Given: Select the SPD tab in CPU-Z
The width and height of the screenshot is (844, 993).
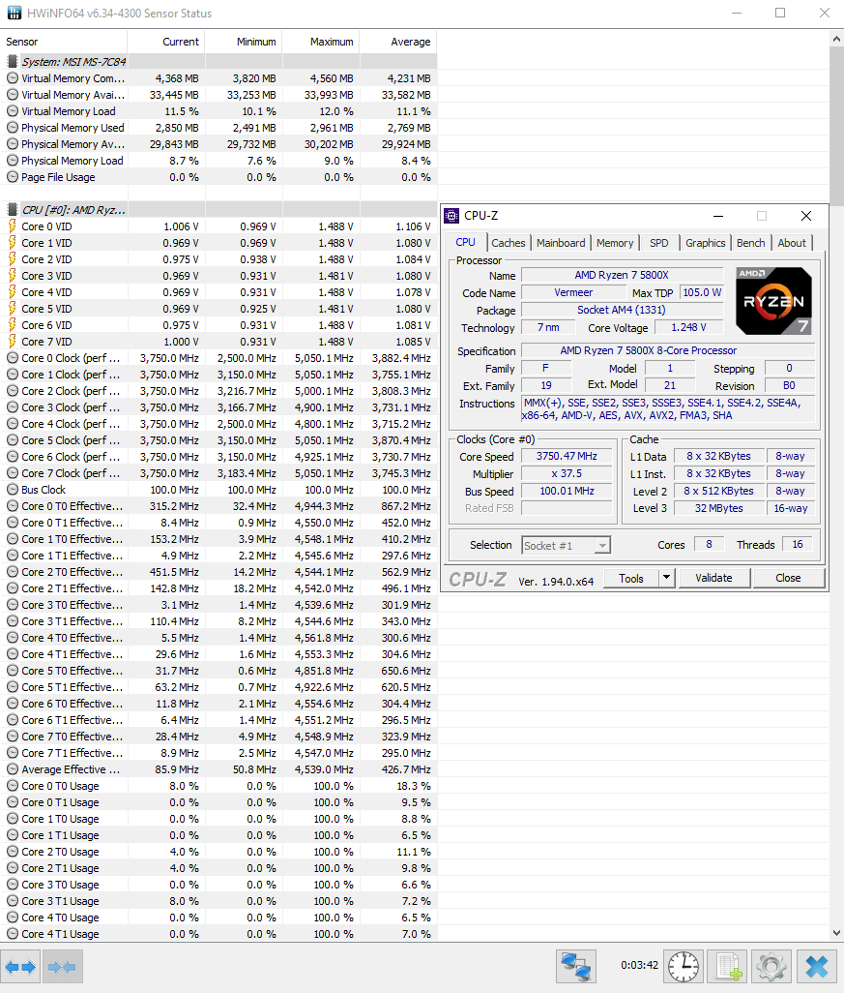Looking at the screenshot, I should pos(658,243).
